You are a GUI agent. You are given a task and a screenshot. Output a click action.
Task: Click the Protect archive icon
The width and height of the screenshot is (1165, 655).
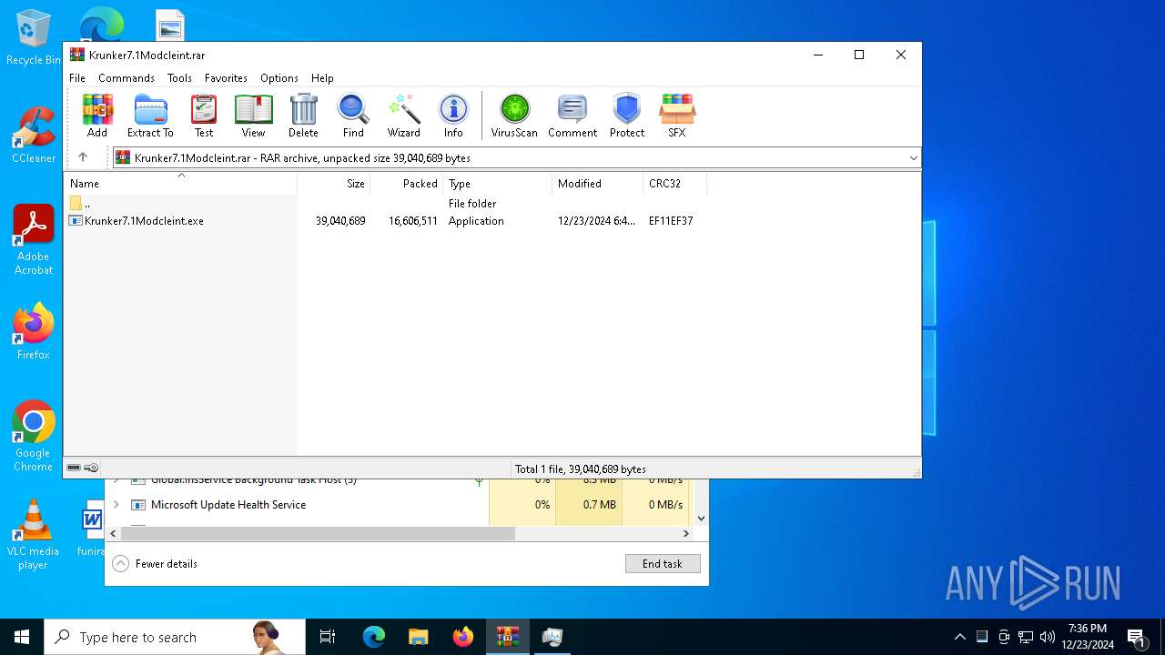pyautogui.click(x=627, y=116)
